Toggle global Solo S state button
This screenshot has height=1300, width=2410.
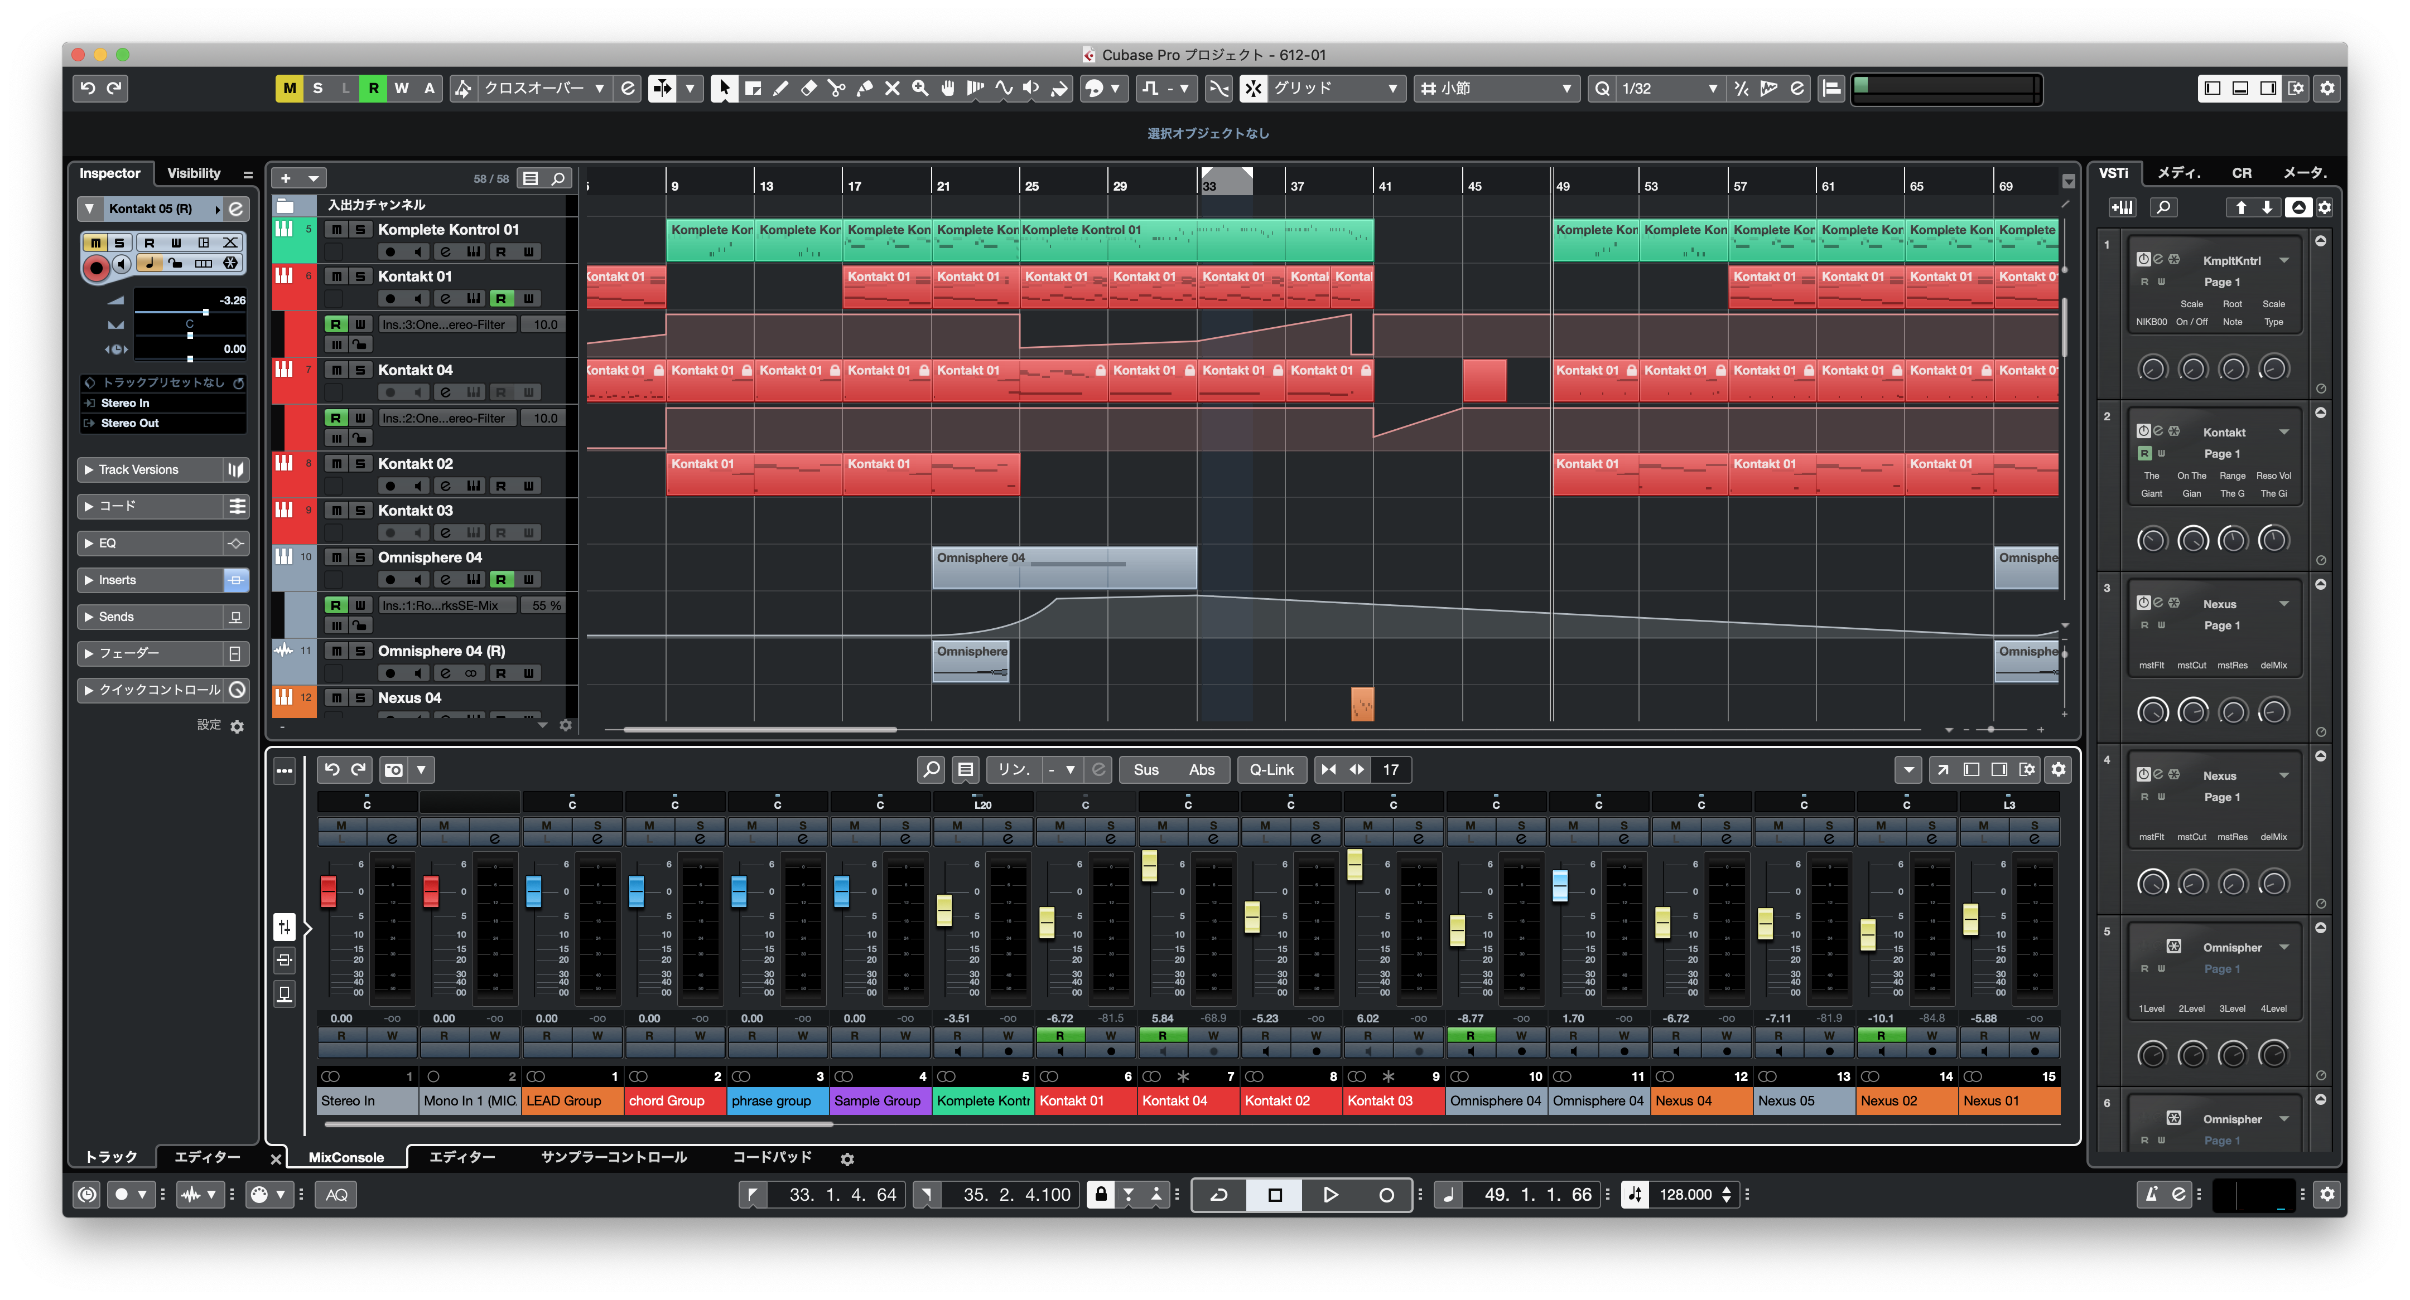[317, 88]
